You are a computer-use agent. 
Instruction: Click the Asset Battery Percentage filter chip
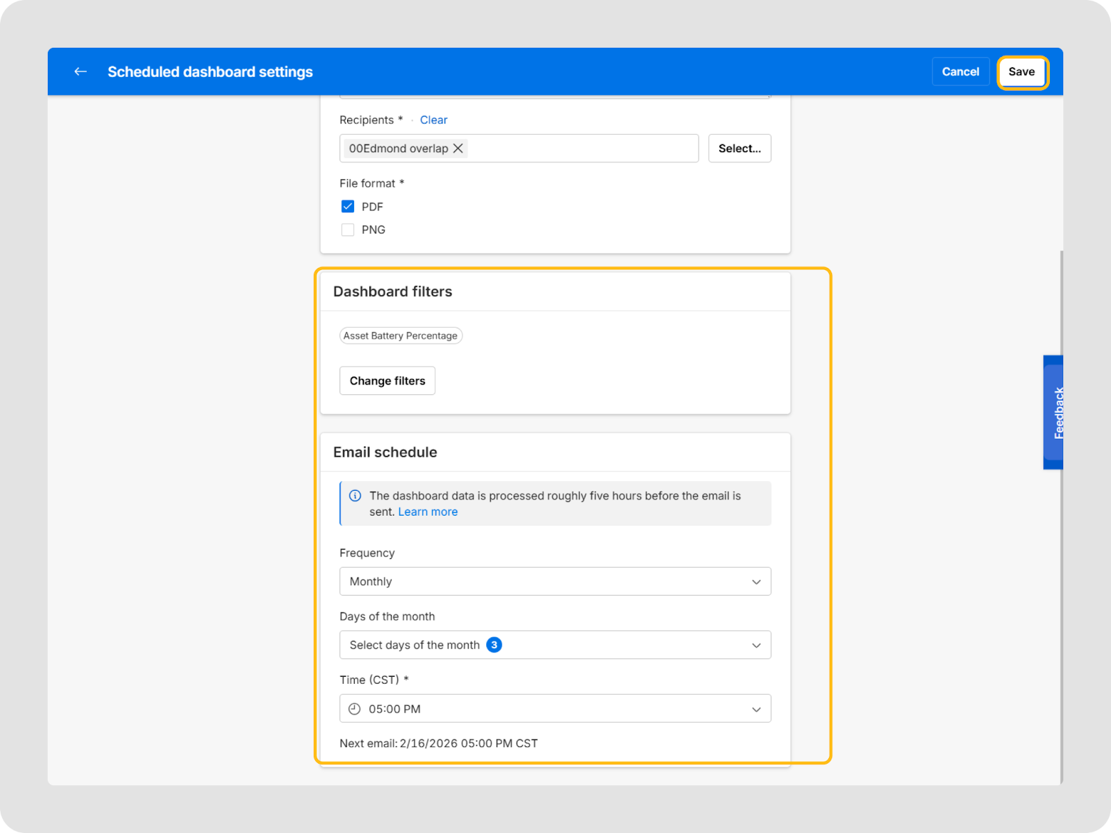[401, 336]
